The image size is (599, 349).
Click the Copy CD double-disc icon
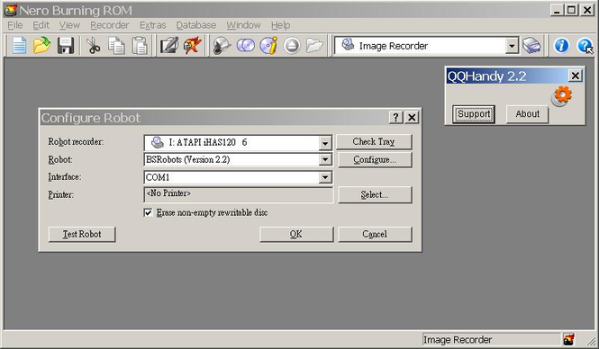click(x=246, y=46)
